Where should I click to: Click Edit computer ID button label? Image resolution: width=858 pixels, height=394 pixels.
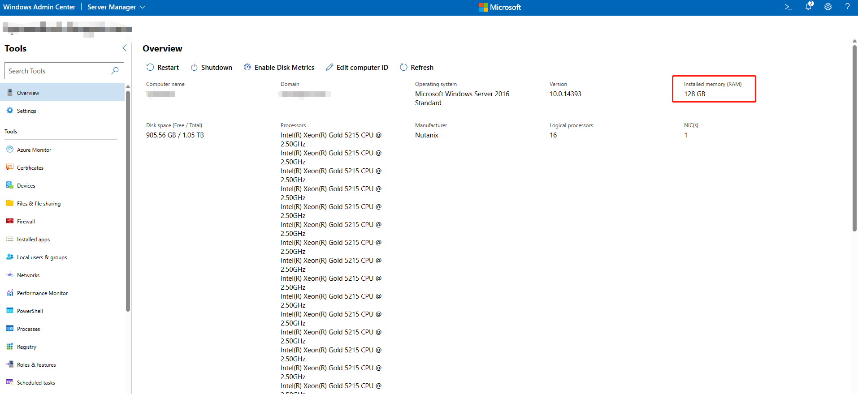(x=362, y=68)
